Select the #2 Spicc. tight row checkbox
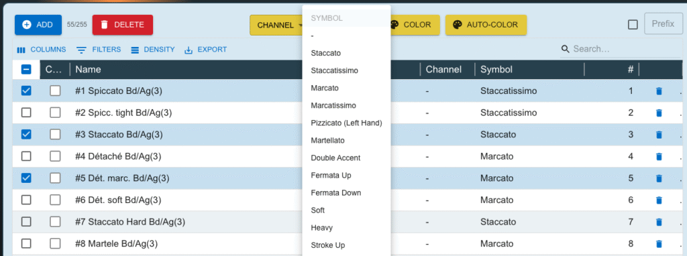 click(26, 113)
